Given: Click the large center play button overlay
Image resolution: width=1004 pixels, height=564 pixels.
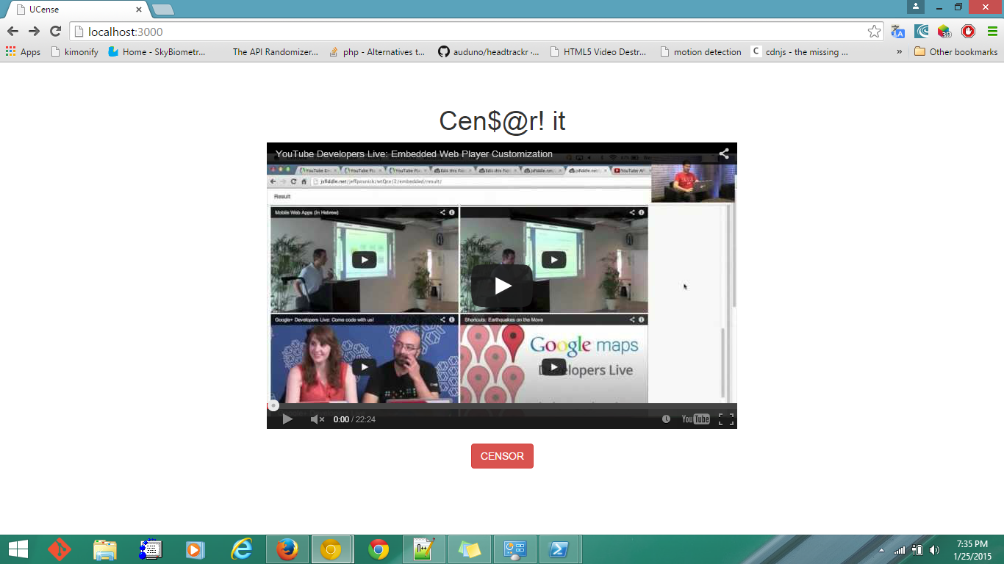Looking at the screenshot, I should [503, 286].
